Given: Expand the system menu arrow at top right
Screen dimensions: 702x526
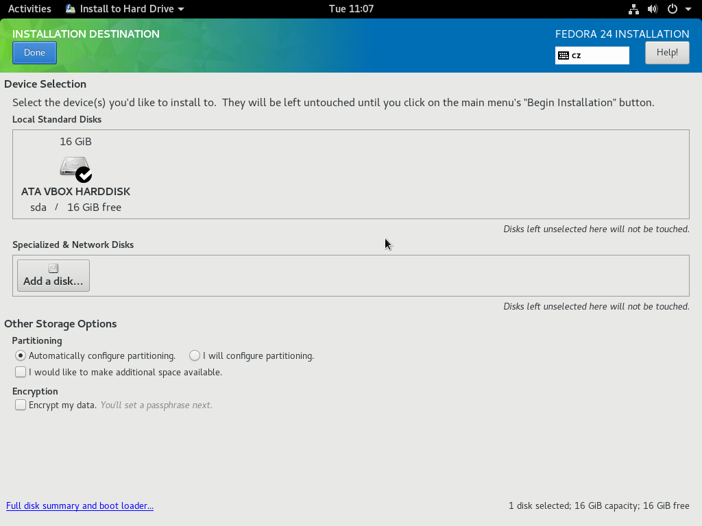Looking at the screenshot, I should pyautogui.click(x=688, y=9).
